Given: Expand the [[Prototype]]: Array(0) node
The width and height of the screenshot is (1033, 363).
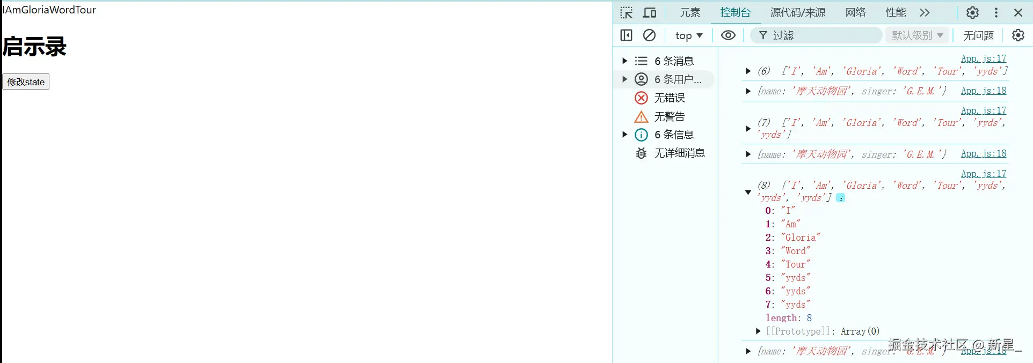Looking at the screenshot, I should [758, 331].
